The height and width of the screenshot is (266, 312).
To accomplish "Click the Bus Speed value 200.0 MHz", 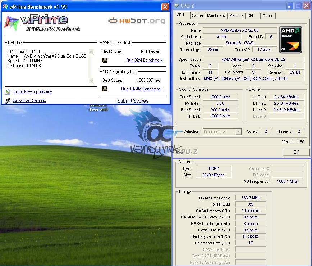I will click(220, 110).
